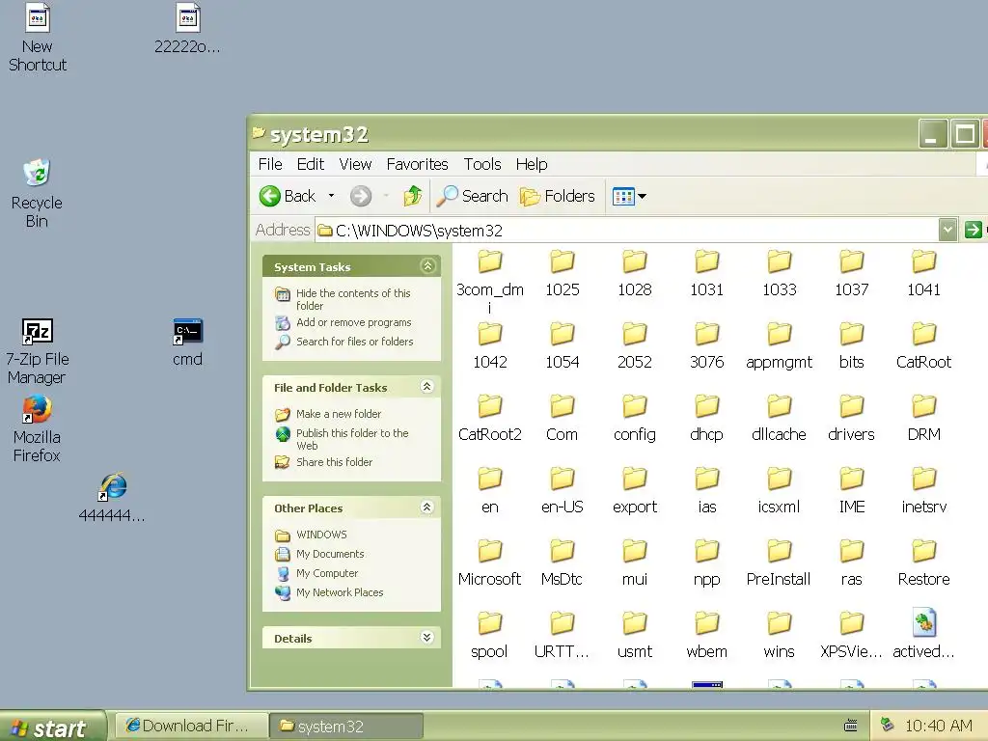Select the cmd desktop shortcut

[x=188, y=343]
